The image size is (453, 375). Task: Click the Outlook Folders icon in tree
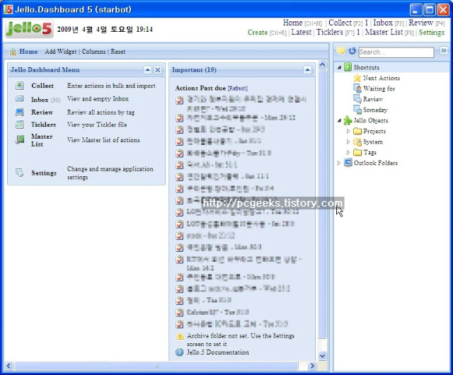tap(348, 163)
